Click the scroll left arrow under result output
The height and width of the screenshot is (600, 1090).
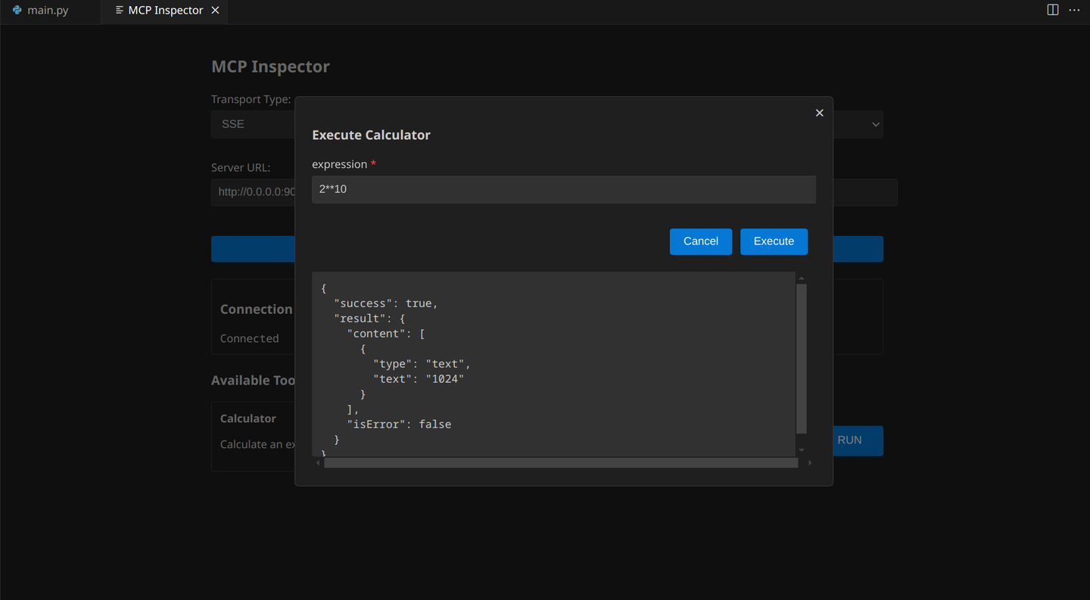point(318,462)
